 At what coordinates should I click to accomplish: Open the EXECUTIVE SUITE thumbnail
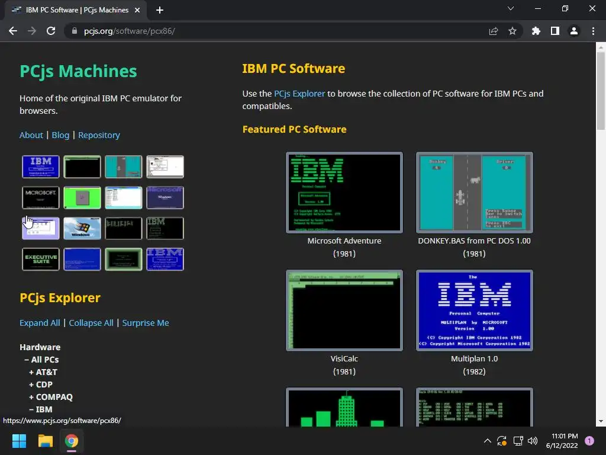pos(41,259)
